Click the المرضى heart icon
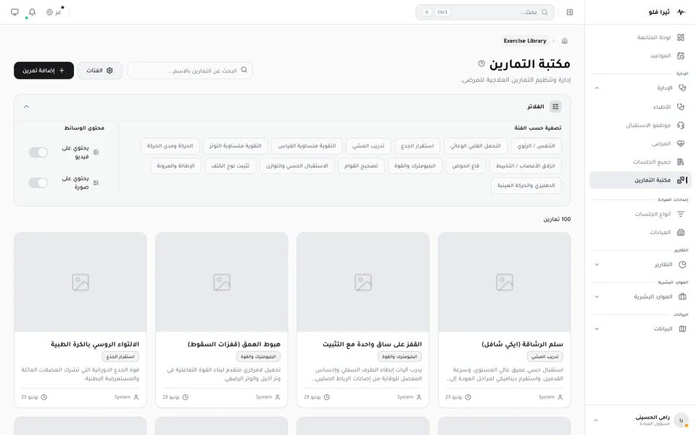Screen dimensions: 696x435 click(681, 144)
